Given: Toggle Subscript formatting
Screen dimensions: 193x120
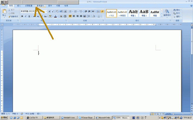Looking at the screenshot, I should pos(38,16).
